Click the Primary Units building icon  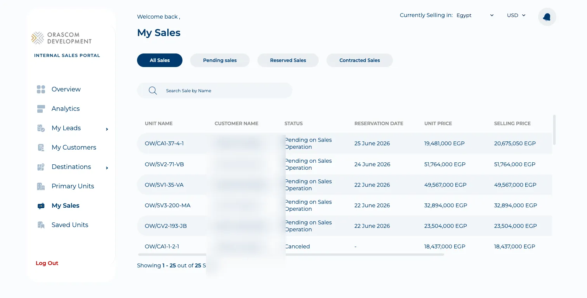41,186
